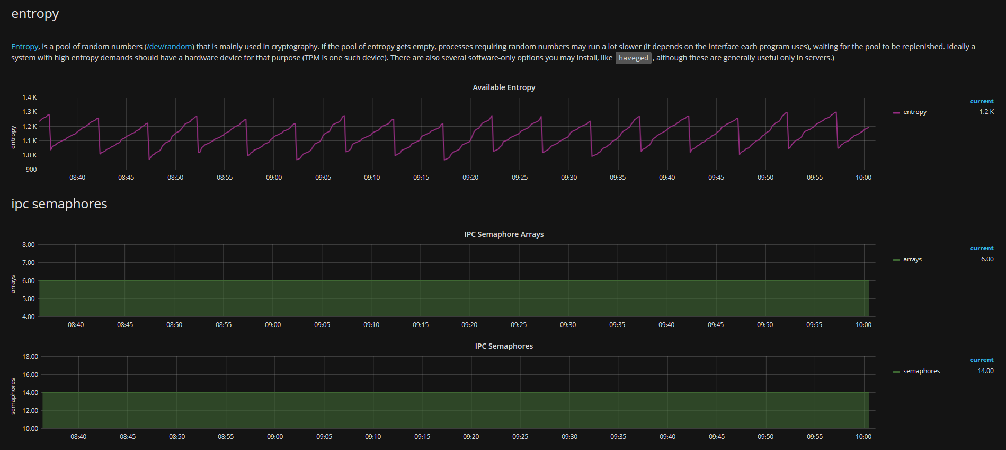Click the 4.00 y-axis label
Screen dimensions: 1006x450
coord(29,317)
